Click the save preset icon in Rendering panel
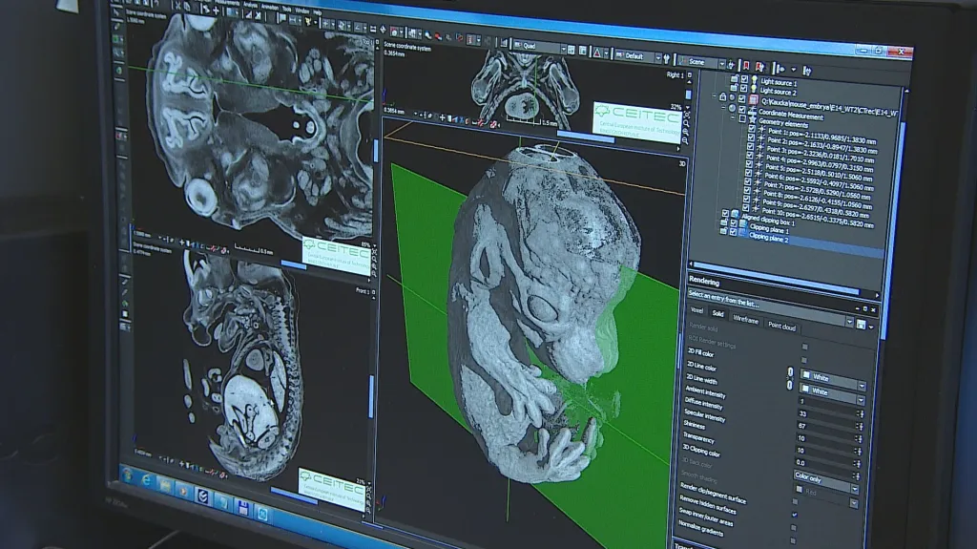 pos(862,326)
